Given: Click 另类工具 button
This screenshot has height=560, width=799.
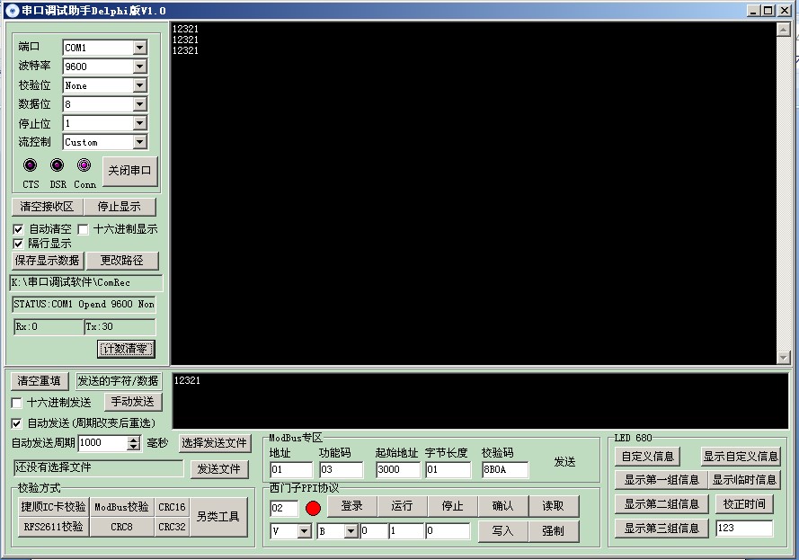Looking at the screenshot, I should click(218, 517).
